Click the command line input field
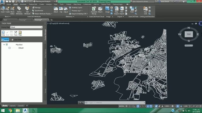The height and width of the screenshot is (113, 202). [115, 103]
